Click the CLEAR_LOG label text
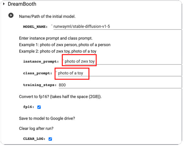The width and height of the screenshot is (184, 147). coord(34,139)
